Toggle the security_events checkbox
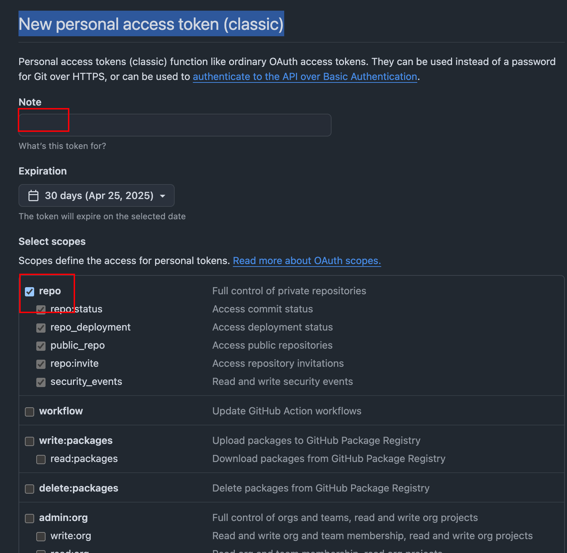567x553 pixels. point(41,382)
